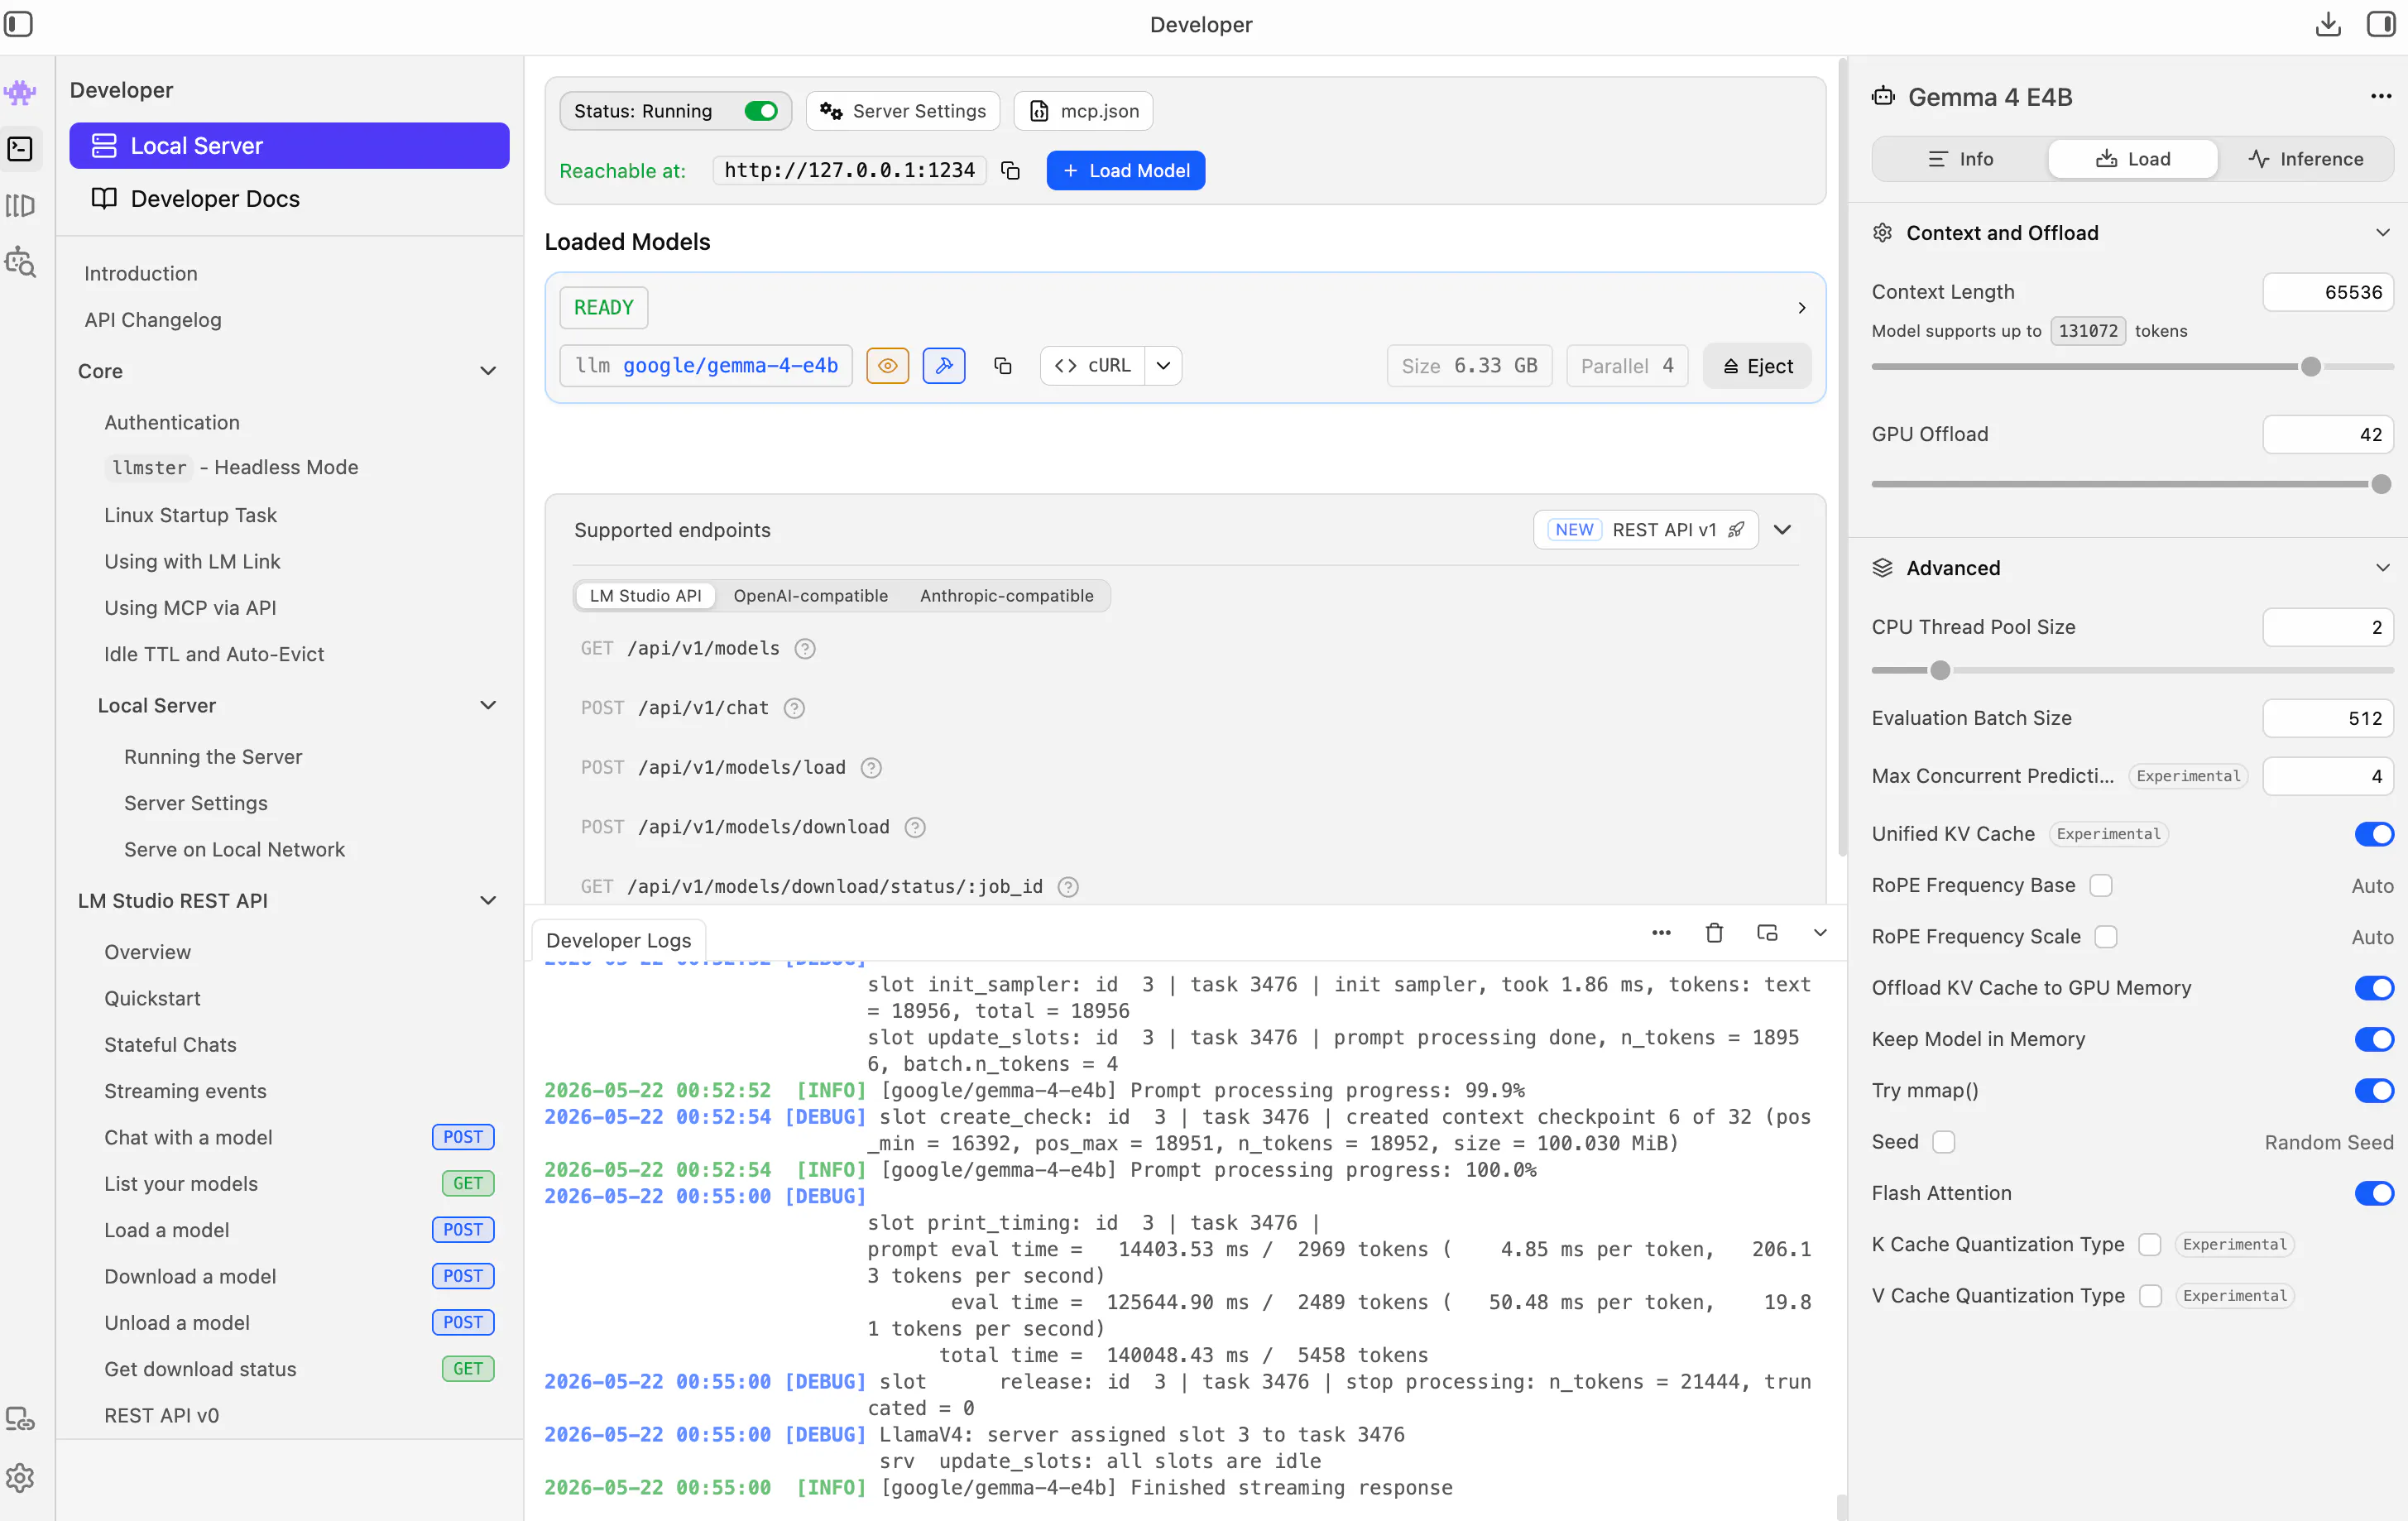
Task: Open the Chat view robot icon
Action: click(20, 93)
